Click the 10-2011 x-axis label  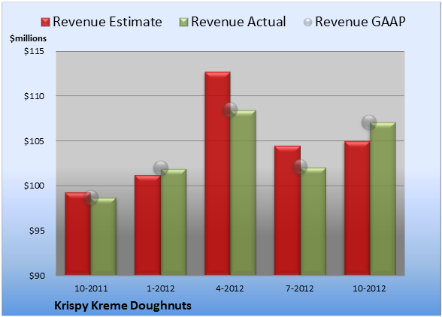pos(91,288)
